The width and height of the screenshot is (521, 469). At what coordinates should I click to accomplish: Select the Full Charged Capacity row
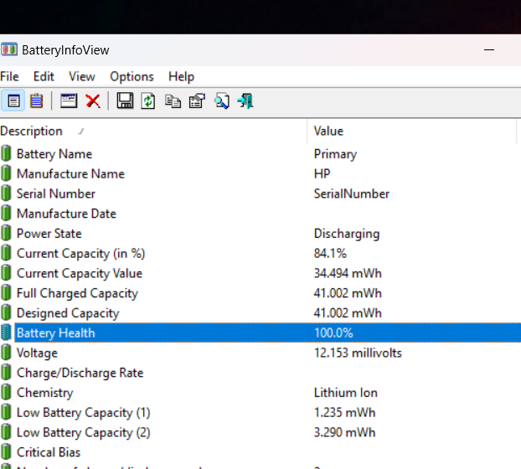point(260,293)
